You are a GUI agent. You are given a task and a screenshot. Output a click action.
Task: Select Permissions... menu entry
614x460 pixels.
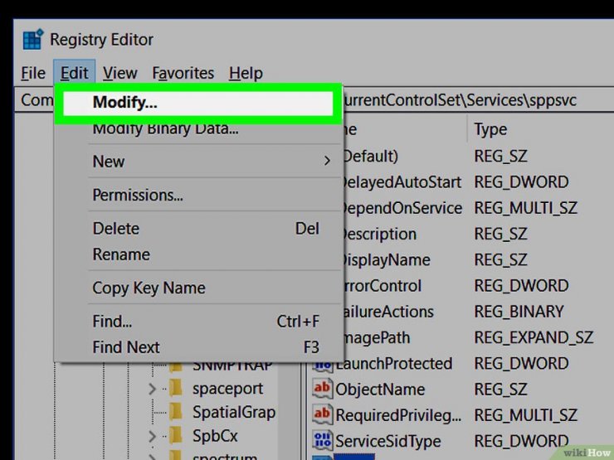tap(138, 195)
